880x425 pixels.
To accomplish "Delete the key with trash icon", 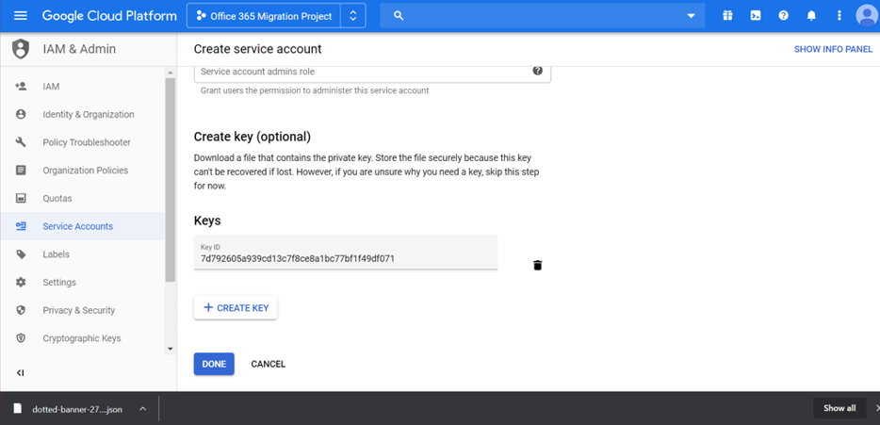I will (x=538, y=266).
